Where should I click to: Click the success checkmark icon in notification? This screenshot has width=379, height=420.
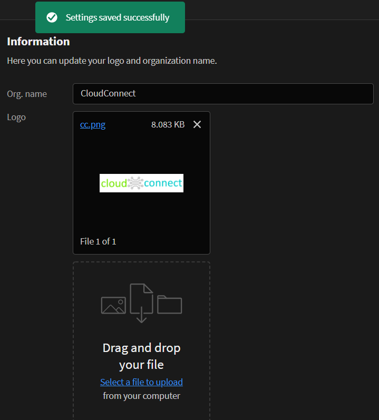52,17
